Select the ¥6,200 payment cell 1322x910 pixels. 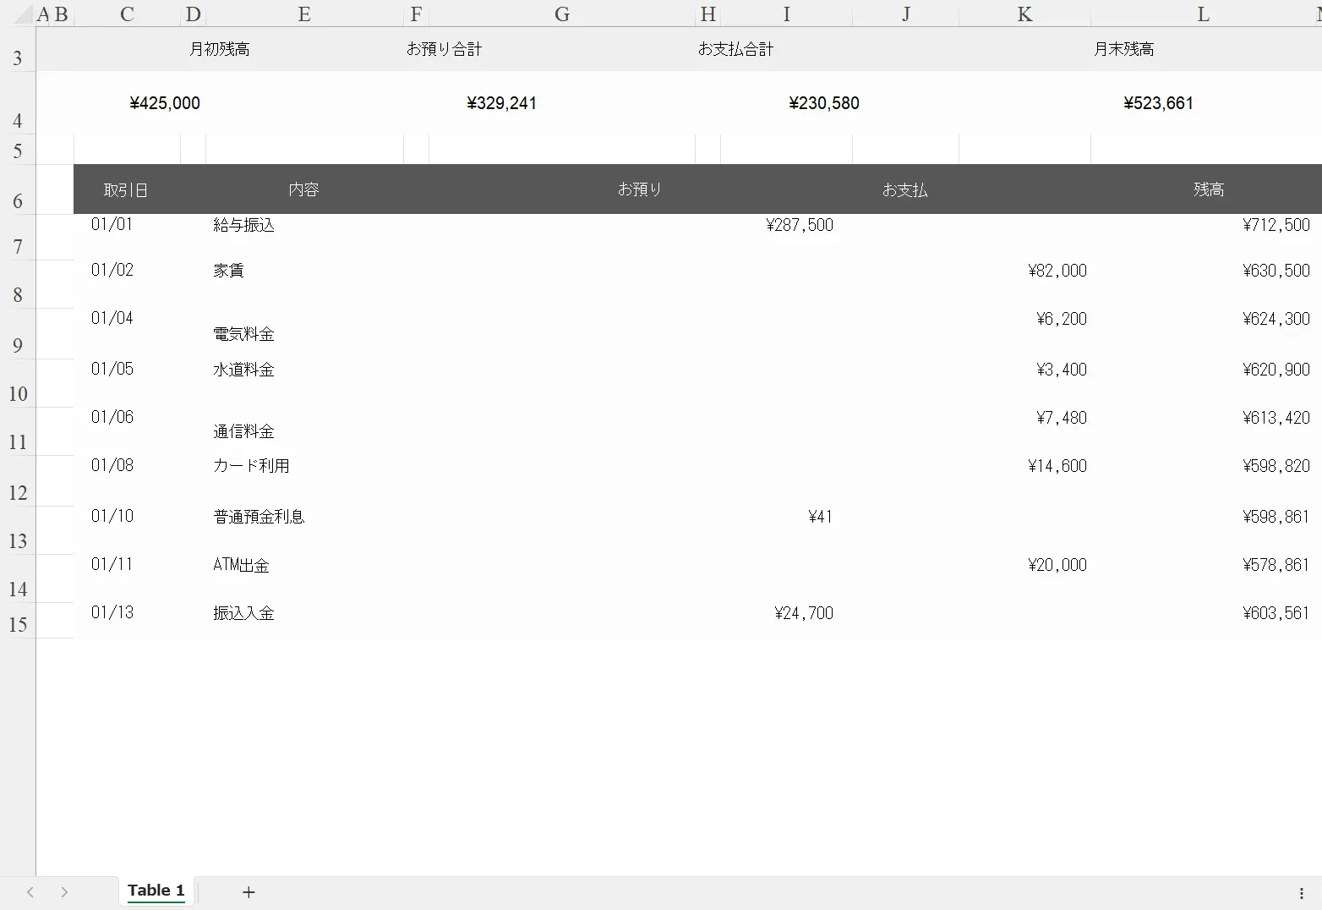click(1062, 319)
